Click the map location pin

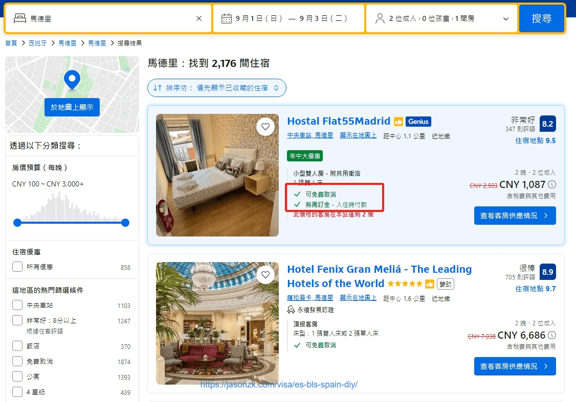(72, 80)
